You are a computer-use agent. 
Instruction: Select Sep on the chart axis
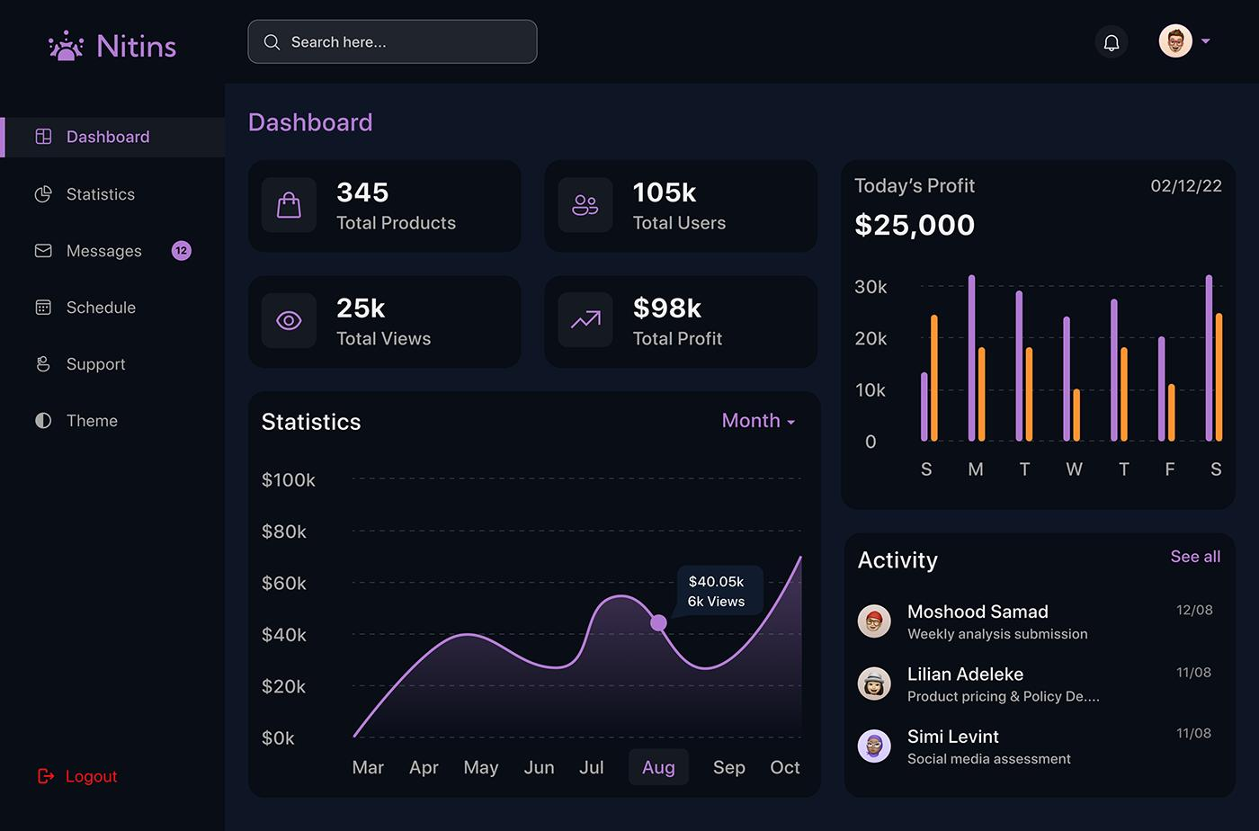coord(729,767)
